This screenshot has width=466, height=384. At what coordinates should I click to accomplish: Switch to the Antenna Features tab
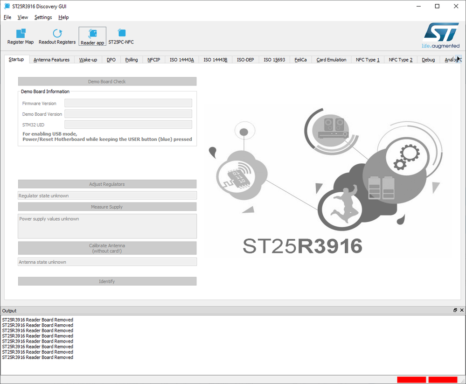[51, 60]
